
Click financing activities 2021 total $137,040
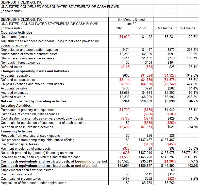click(145, 153)
